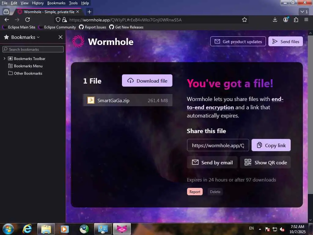
Task: Focus the Search bookmarks field
Action: (x=33, y=49)
